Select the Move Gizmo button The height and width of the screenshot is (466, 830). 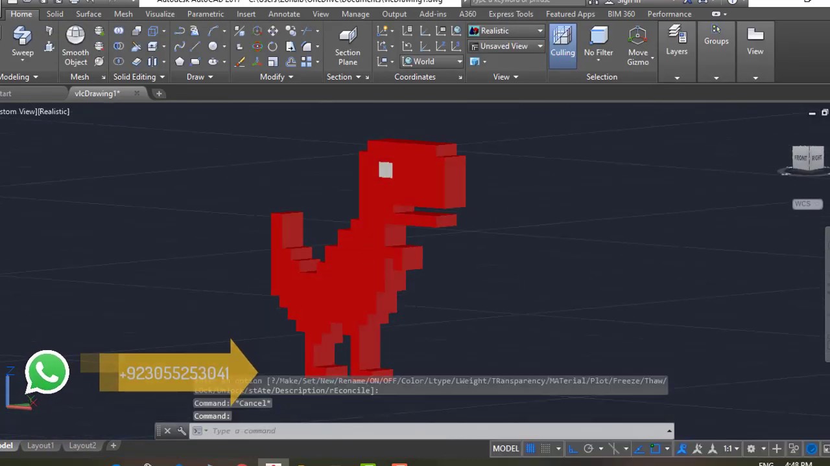[x=638, y=45]
